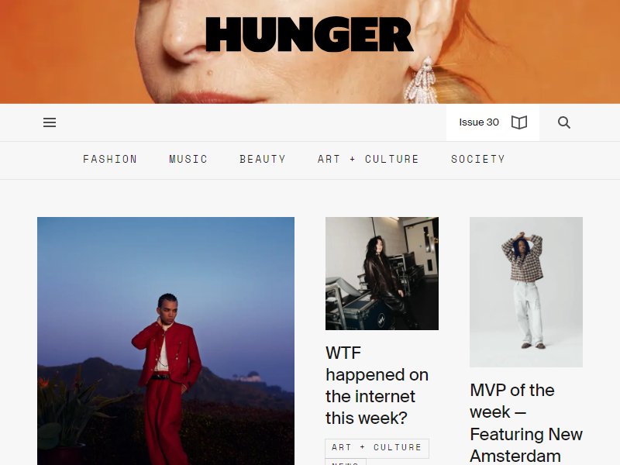620x465 pixels.
Task: Read 'WTF happened on the internet this week?'
Action: (x=377, y=385)
